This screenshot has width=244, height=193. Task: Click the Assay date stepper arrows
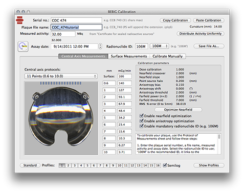100,46
